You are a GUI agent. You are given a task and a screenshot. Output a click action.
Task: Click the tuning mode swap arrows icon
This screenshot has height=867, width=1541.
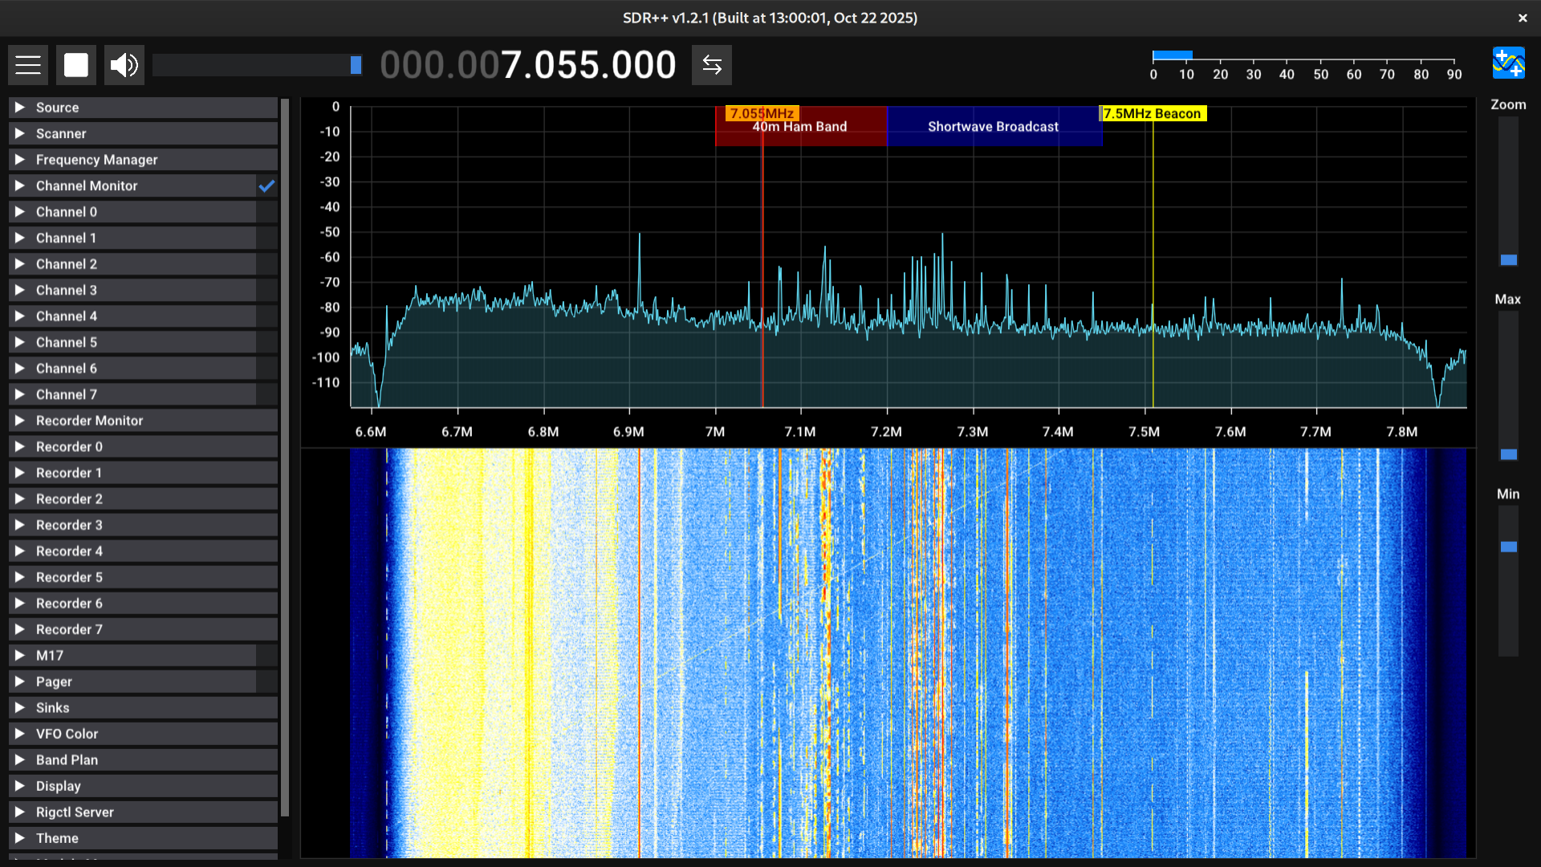712,65
